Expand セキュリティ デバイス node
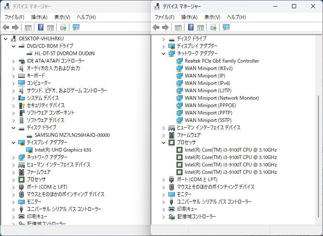The image size is (323, 236). pos(14,106)
